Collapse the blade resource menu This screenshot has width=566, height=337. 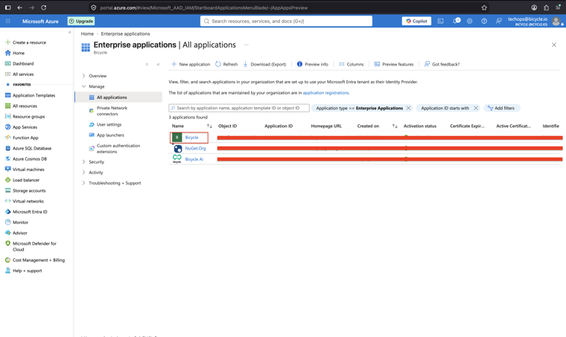pos(158,65)
